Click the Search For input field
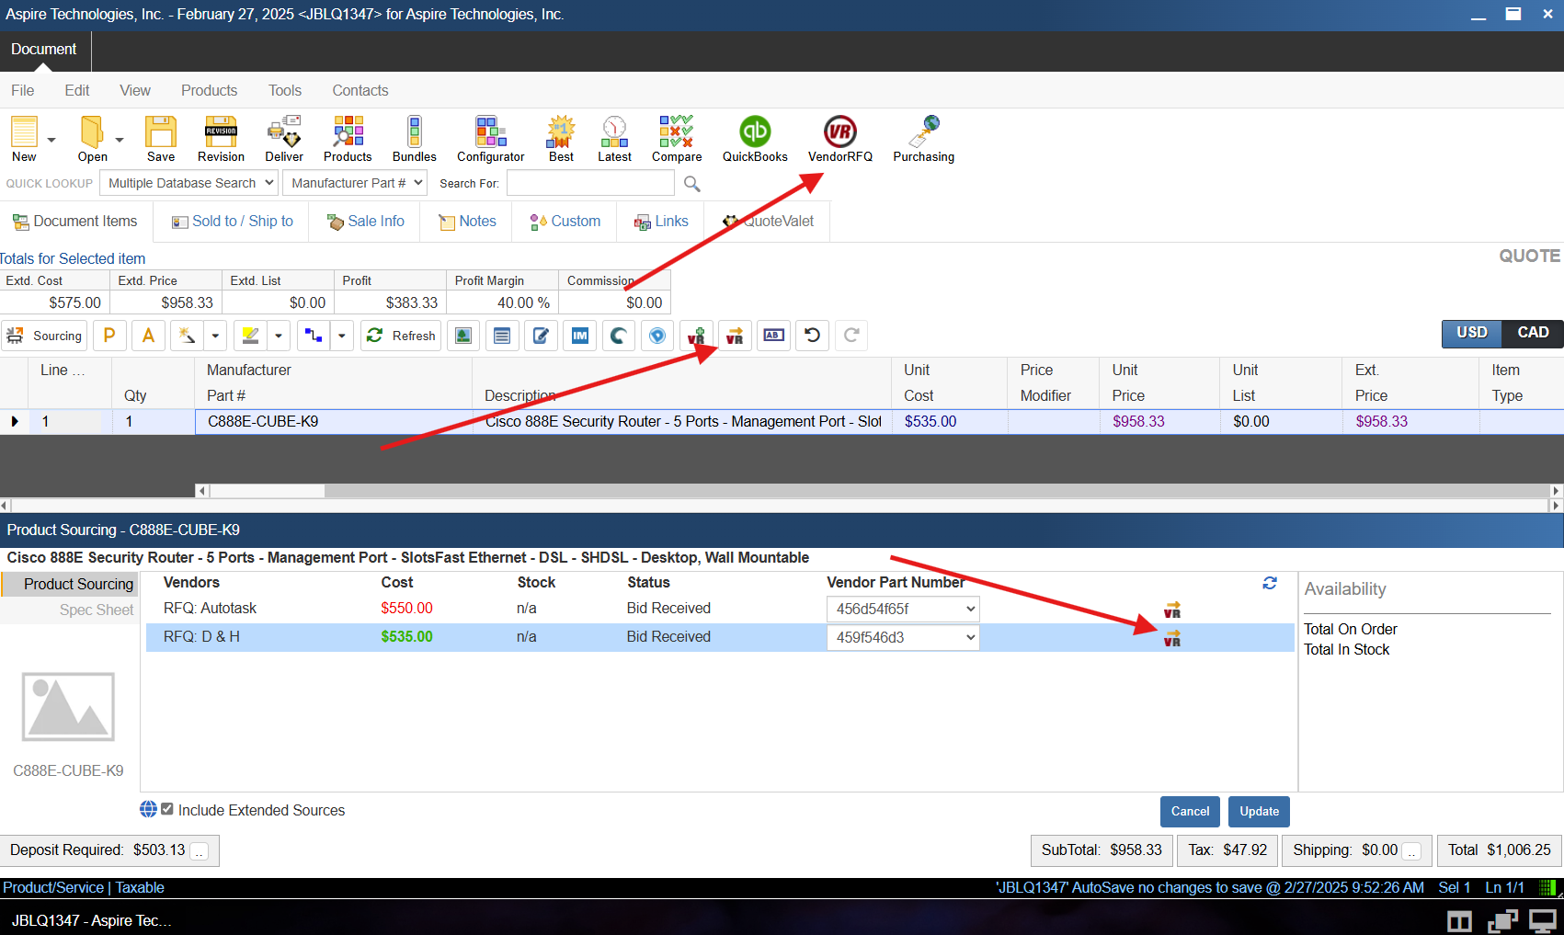The image size is (1564, 935). [x=590, y=183]
